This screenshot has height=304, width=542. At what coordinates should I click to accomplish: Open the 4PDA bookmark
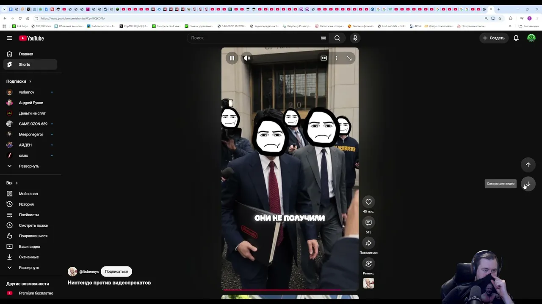415,26
